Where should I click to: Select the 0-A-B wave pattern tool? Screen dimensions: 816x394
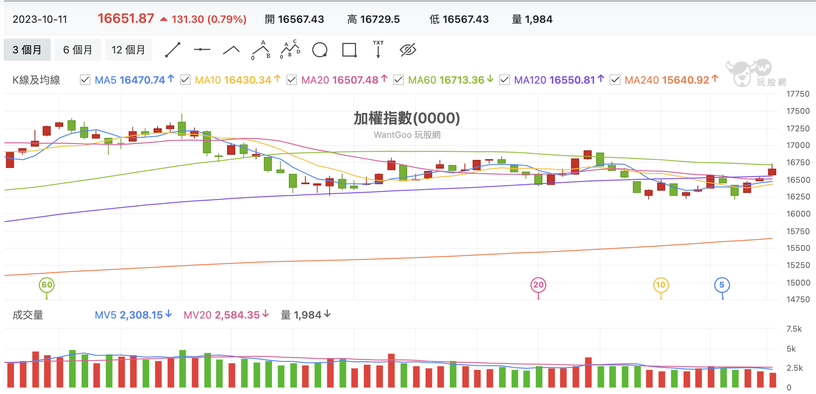click(261, 50)
